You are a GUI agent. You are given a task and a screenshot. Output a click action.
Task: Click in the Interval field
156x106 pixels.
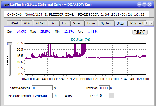[104, 88]
